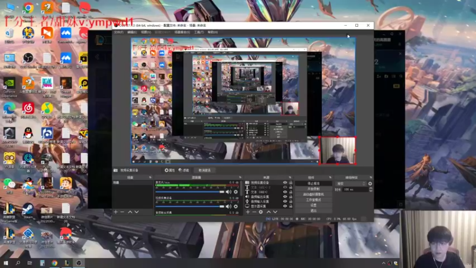The height and width of the screenshot is (268, 476).
Task: Pop out the 转场特效 dock header icon
Action: (x=371, y=177)
